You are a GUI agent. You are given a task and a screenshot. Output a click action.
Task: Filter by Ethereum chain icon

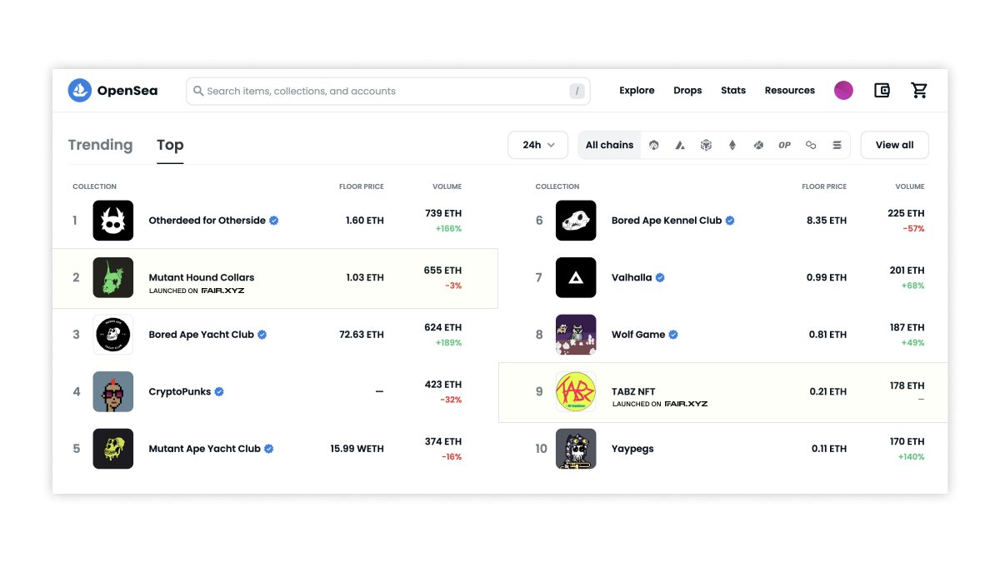coord(732,145)
